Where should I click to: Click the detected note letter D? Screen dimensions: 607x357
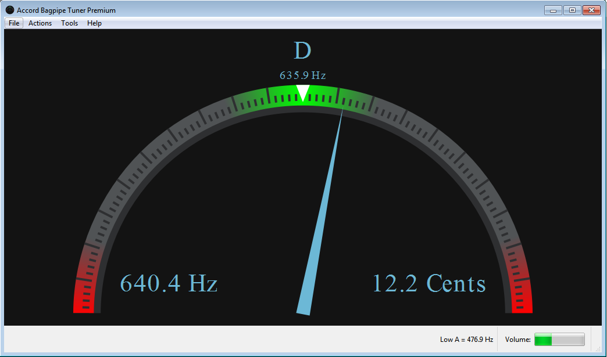(x=302, y=51)
